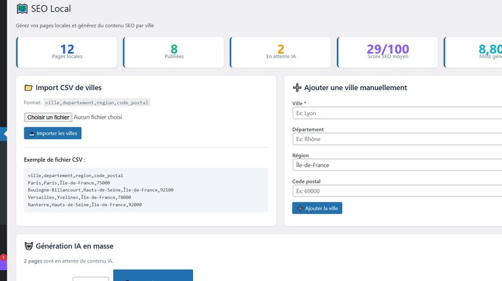Image resolution: width=502 pixels, height=281 pixels.
Task: Click the example CSV code block
Action: (x=146, y=190)
